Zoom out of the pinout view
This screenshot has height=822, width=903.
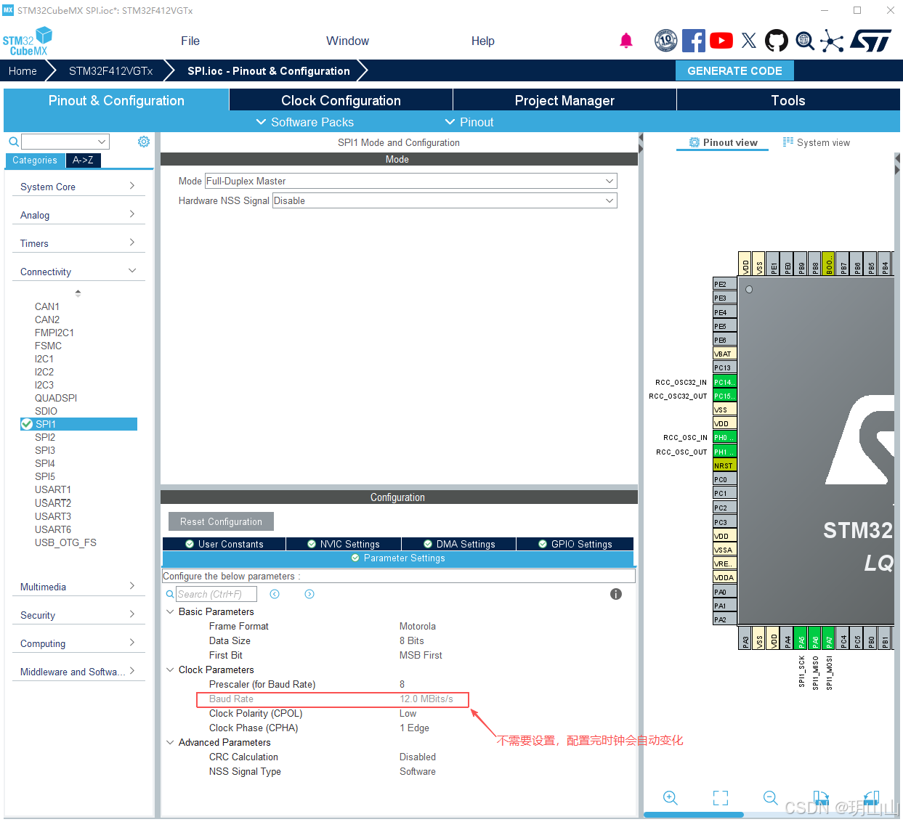[x=771, y=798]
